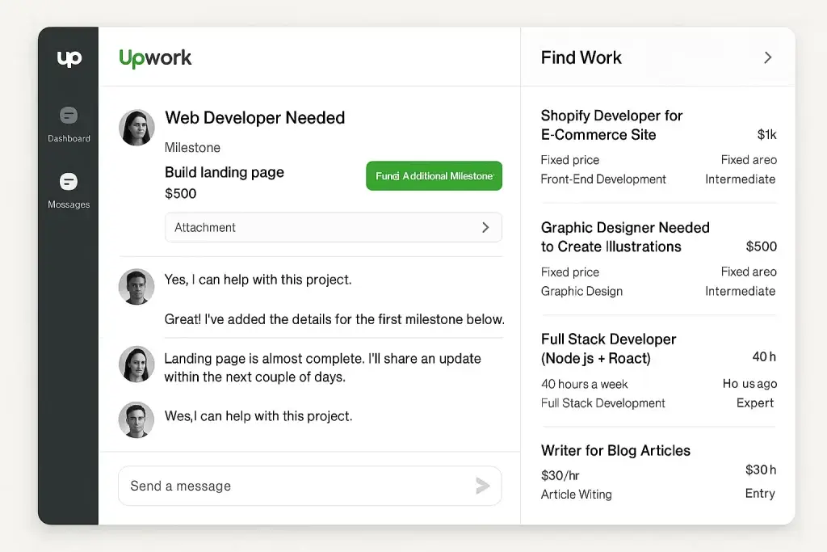Click the Milestone label
Screen dimensions: 827x552
click(192, 148)
